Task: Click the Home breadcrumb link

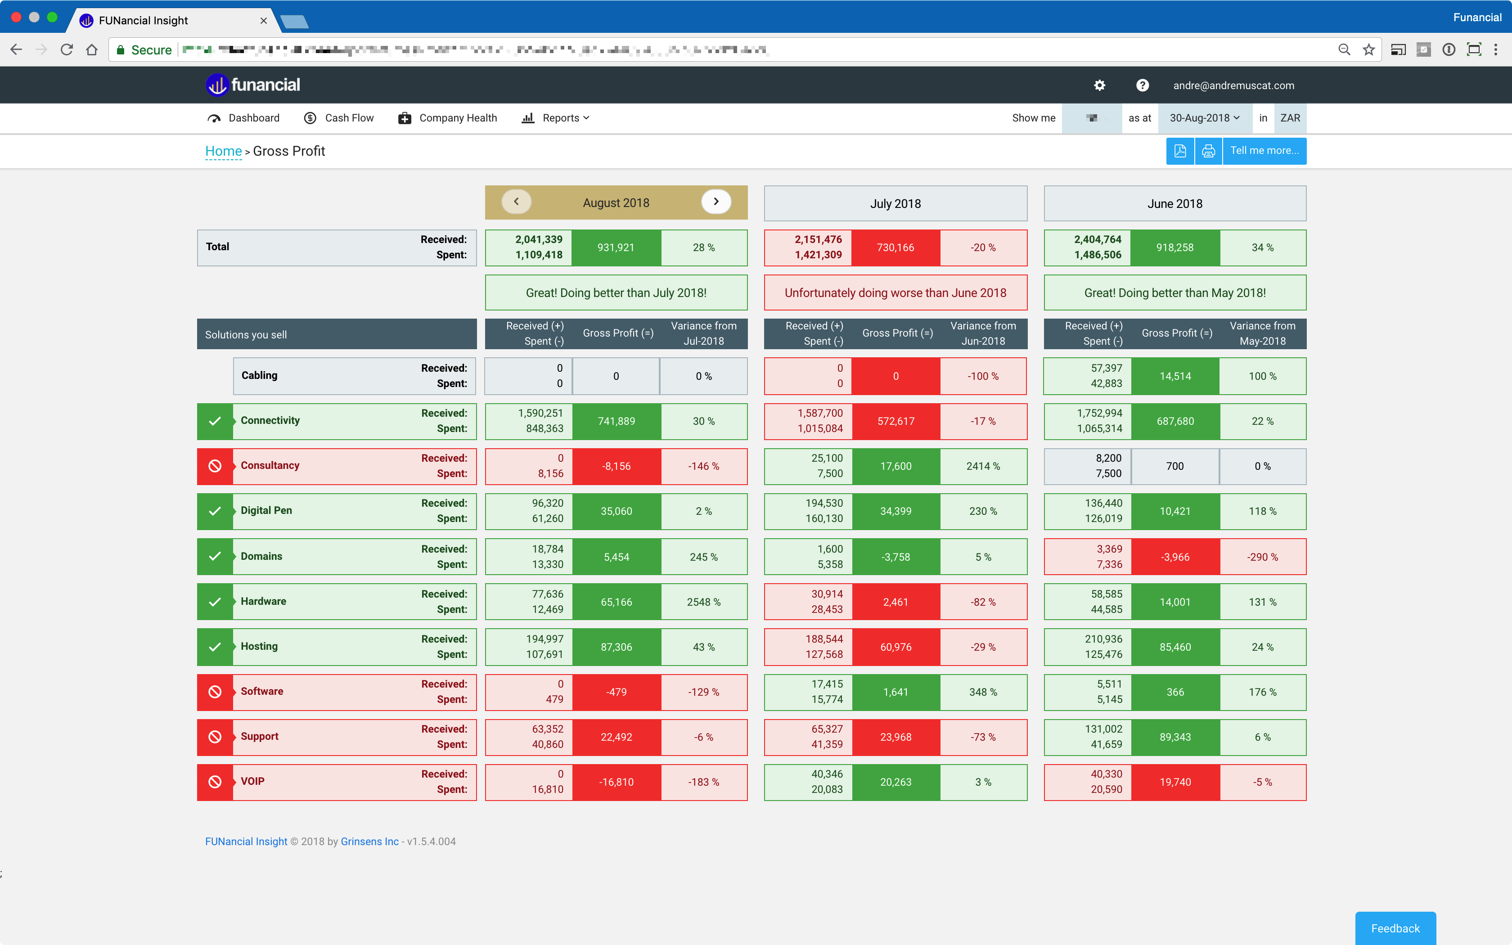Action: point(223,151)
